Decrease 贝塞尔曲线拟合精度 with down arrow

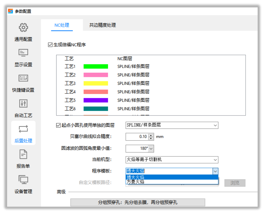tap(151, 139)
